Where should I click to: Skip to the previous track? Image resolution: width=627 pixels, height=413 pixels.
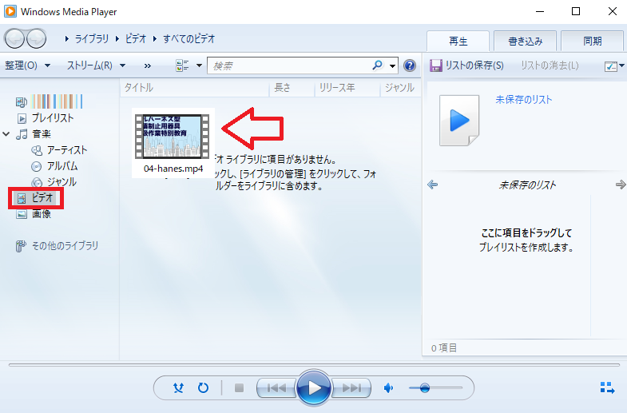pyautogui.click(x=276, y=387)
